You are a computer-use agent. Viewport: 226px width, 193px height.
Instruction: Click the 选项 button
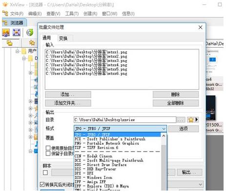[184, 129]
